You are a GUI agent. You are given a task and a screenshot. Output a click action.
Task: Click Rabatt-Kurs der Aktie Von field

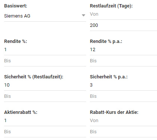tap(123, 121)
